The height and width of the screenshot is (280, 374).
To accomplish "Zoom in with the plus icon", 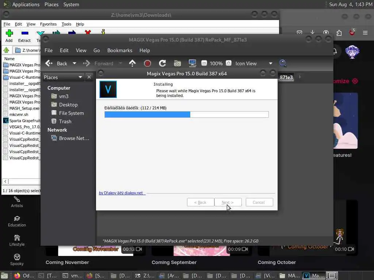I will 229,63.
